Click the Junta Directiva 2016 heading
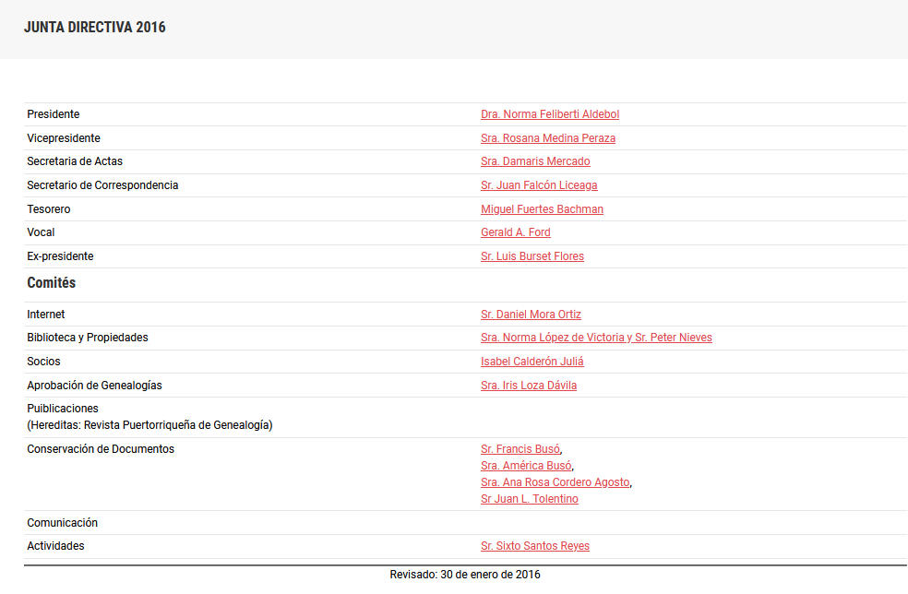The image size is (908, 594). click(95, 28)
